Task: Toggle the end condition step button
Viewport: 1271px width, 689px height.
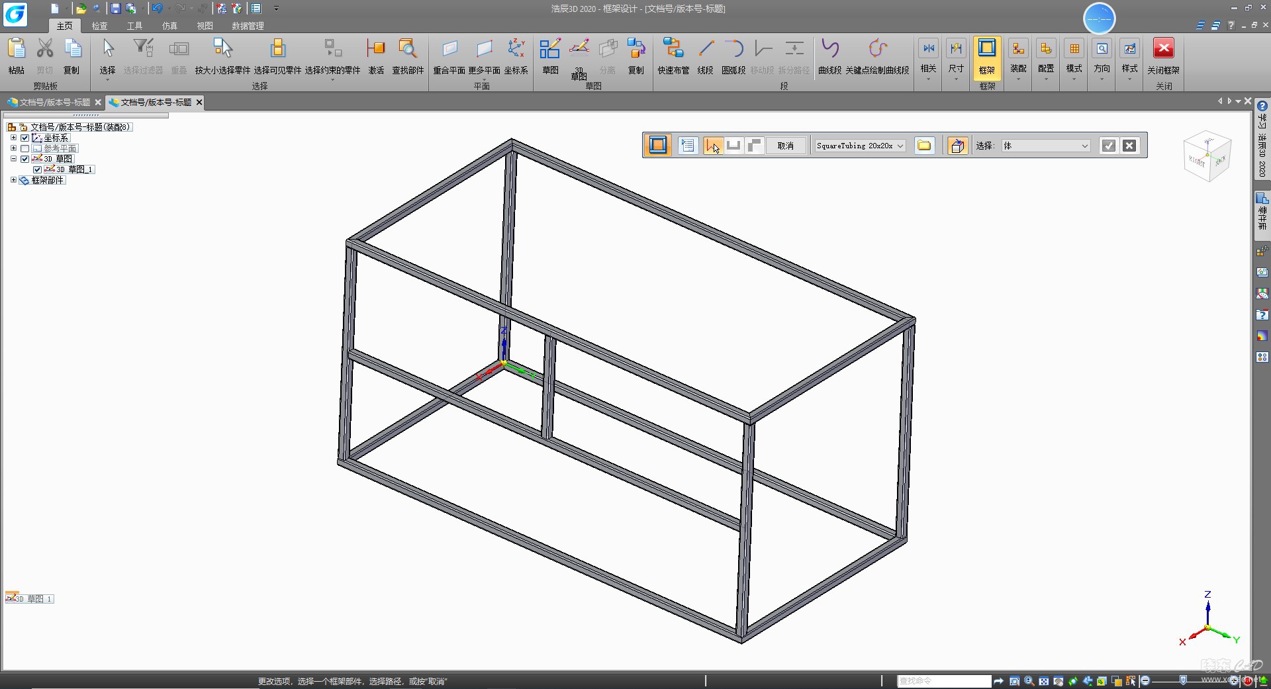Action: click(x=733, y=146)
